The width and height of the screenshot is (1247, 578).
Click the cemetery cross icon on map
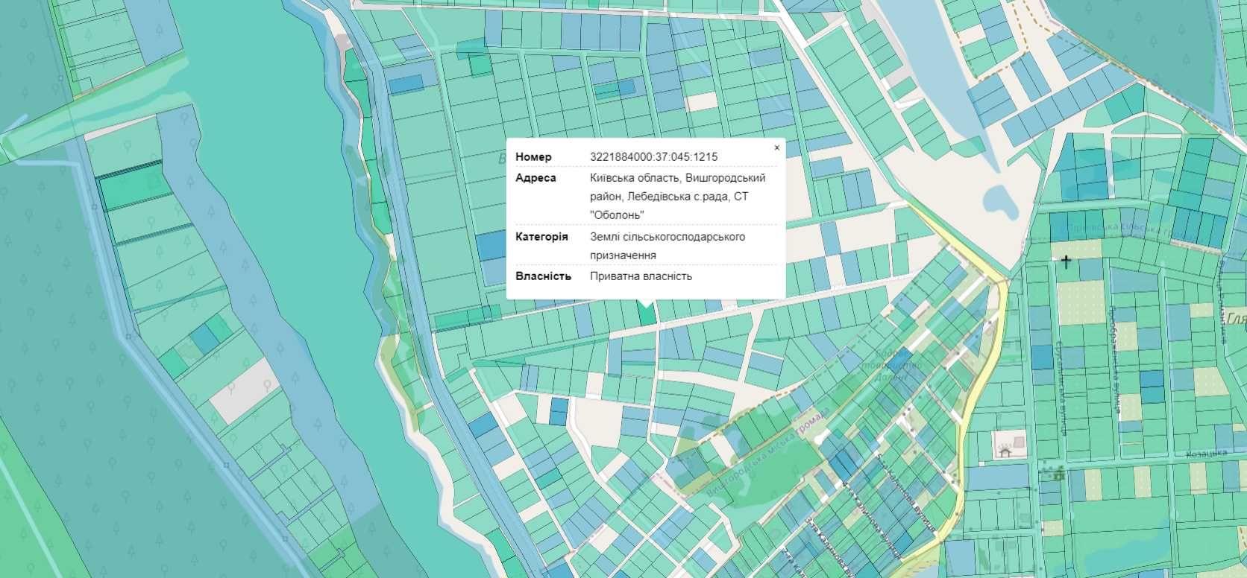[1067, 261]
